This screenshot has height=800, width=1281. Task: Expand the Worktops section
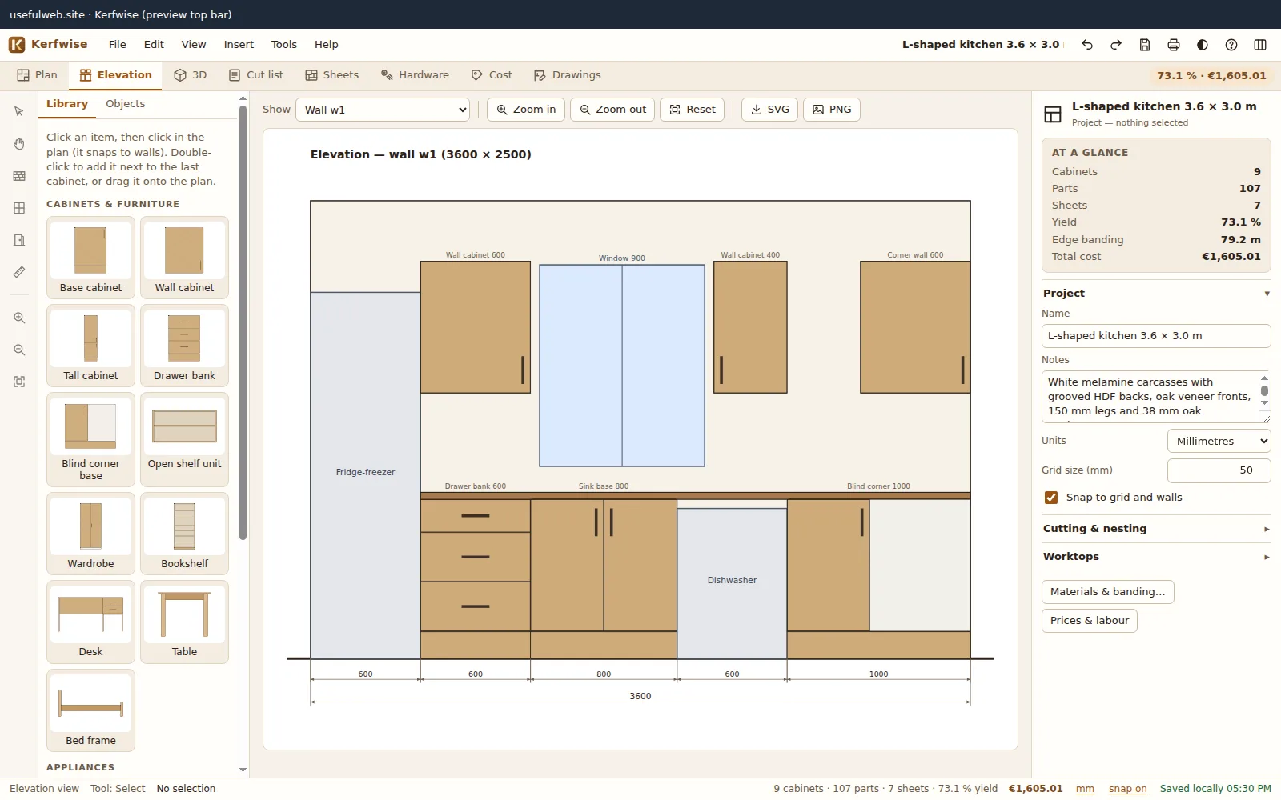pyautogui.click(x=1156, y=557)
